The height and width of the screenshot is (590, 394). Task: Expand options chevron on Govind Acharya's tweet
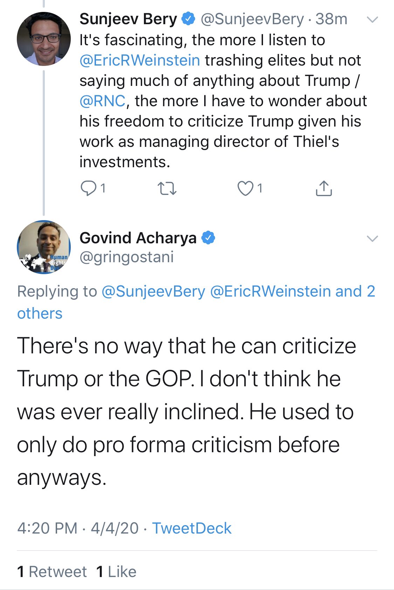[372, 239]
